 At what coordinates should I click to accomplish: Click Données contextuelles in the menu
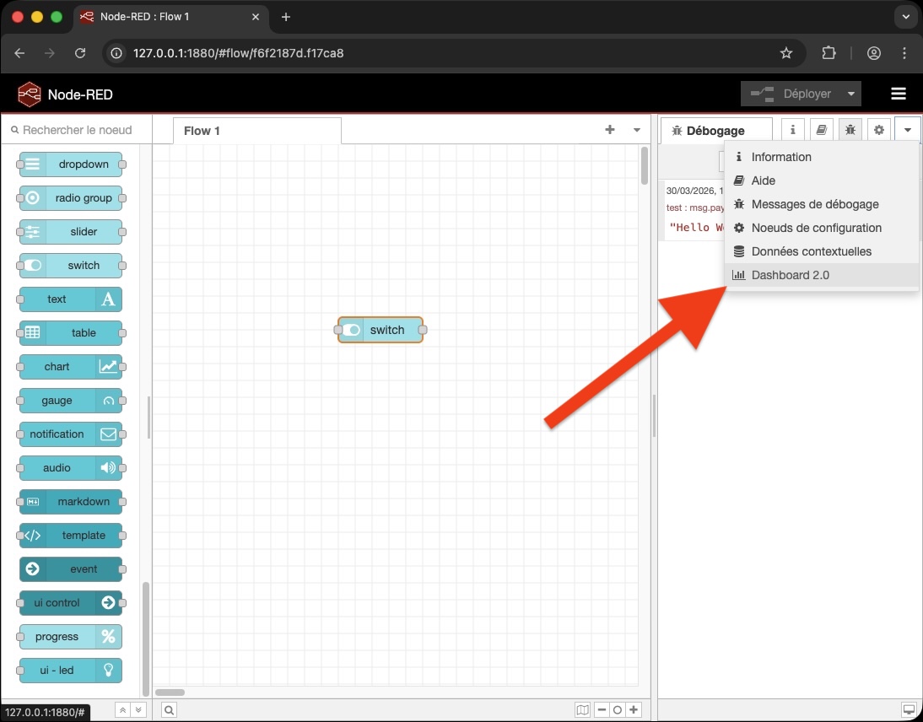(x=810, y=251)
